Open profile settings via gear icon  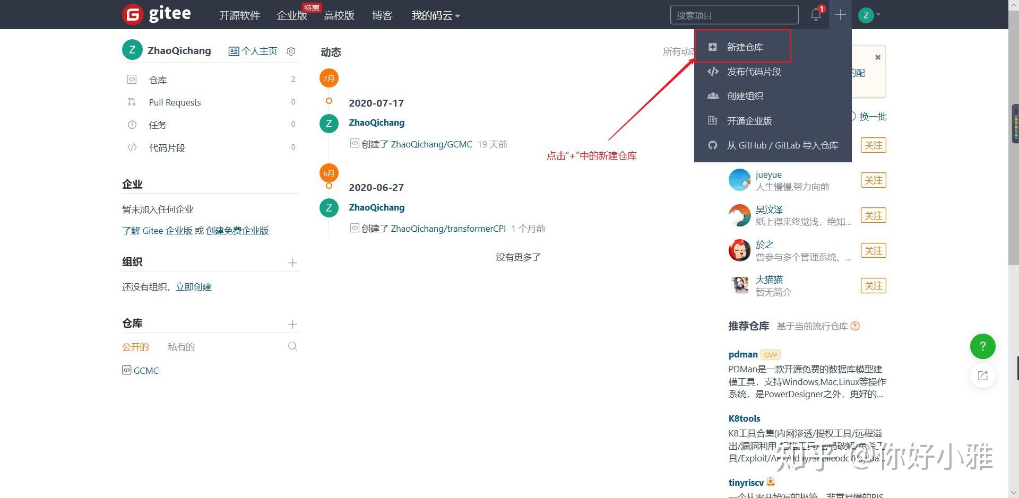291,51
